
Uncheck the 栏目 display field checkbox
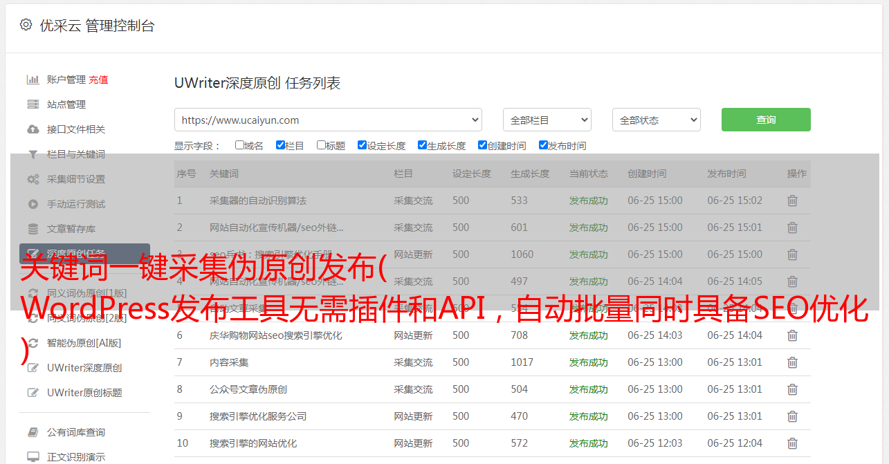(280, 145)
